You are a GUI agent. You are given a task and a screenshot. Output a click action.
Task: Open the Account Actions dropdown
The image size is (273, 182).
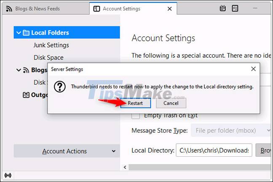[x=67, y=151]
